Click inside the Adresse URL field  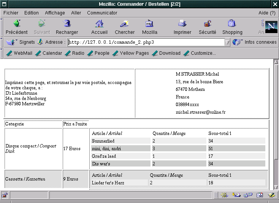[144, 42]
